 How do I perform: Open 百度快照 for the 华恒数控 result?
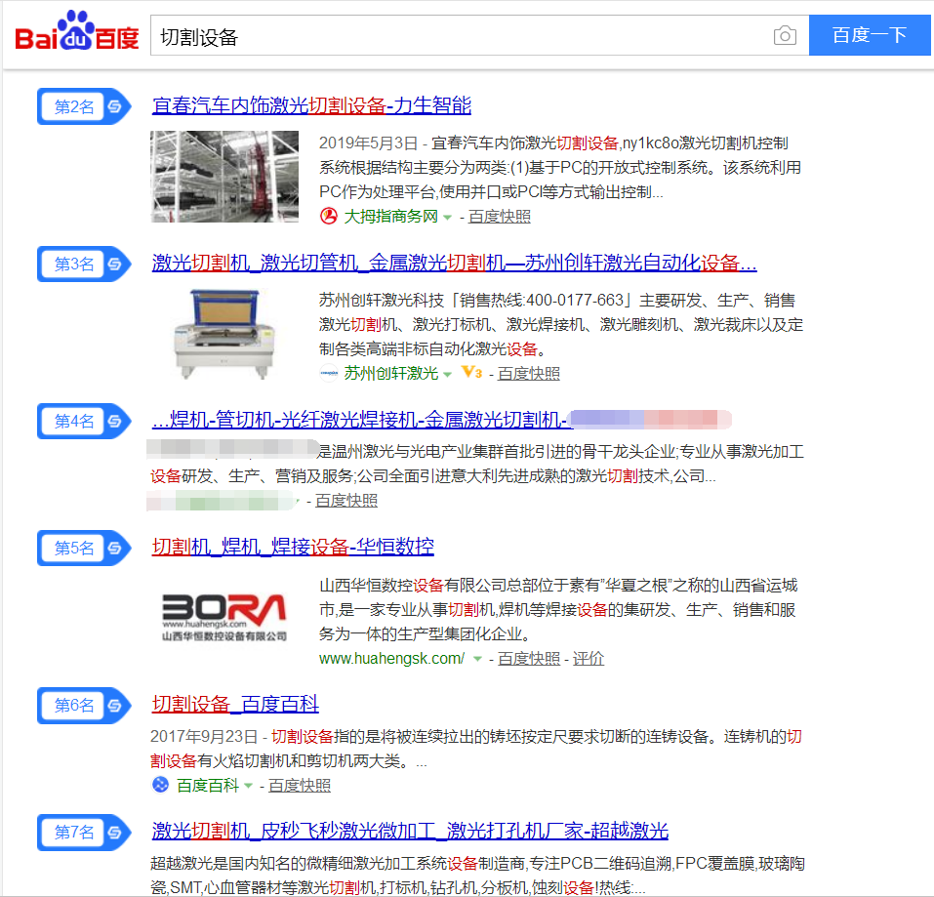(x=529, y=658)
